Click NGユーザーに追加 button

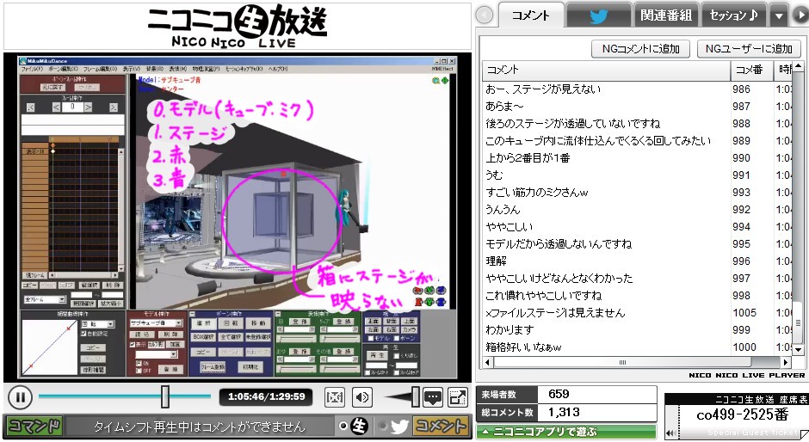coord(749,49)
